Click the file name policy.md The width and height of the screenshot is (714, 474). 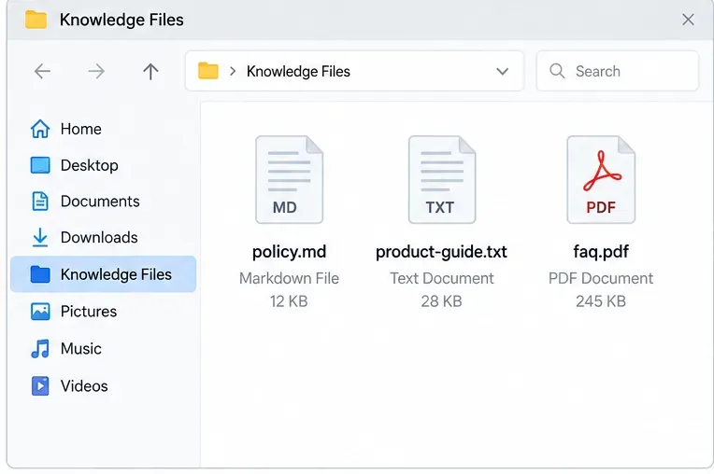pos(289,252)
